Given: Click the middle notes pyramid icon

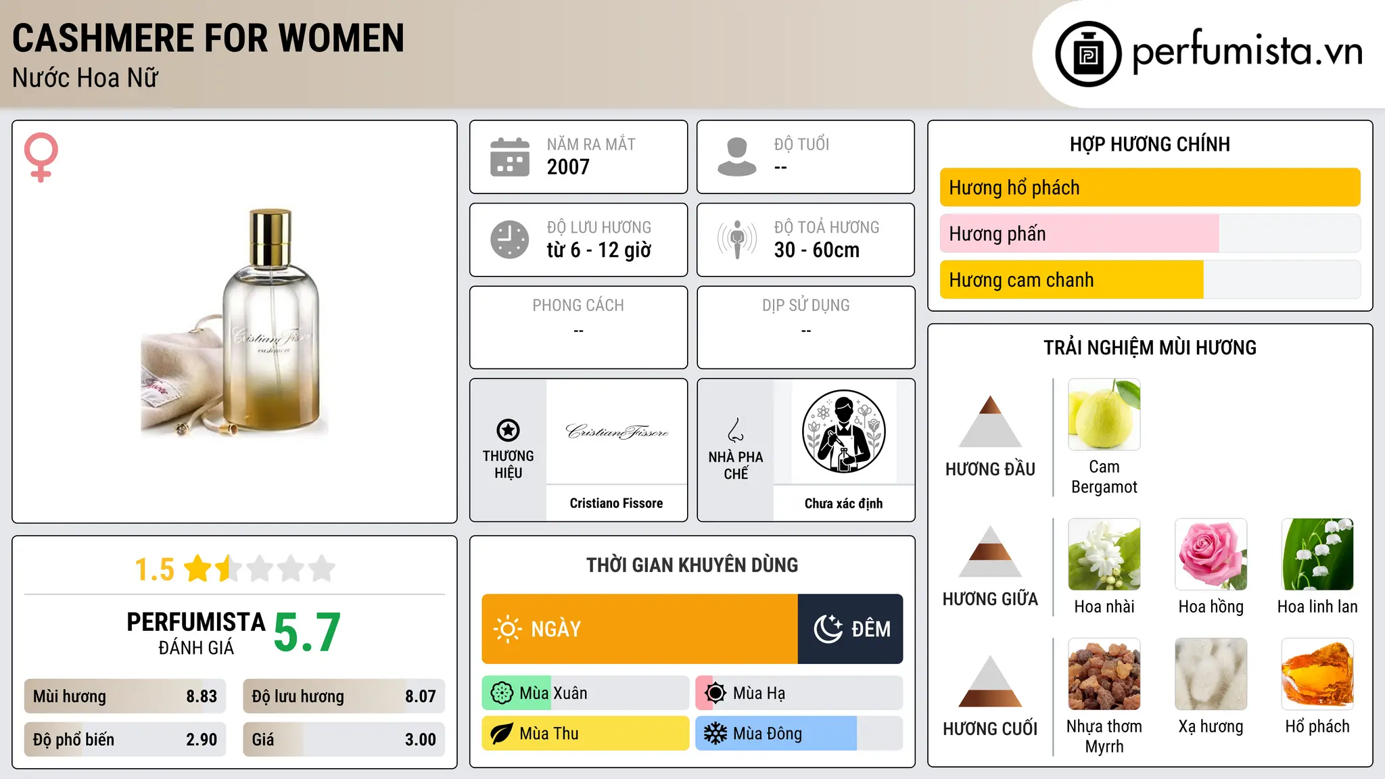Looking at the screenshot, I should 990,551.
